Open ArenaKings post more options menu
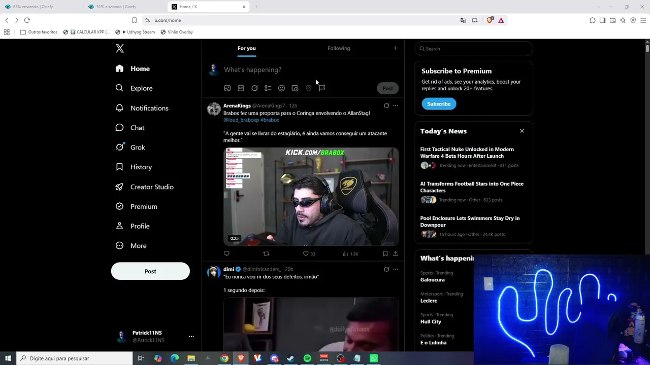The width and height of the screenshot is (650, 365). pyautogui.click(x=396, y=106)
